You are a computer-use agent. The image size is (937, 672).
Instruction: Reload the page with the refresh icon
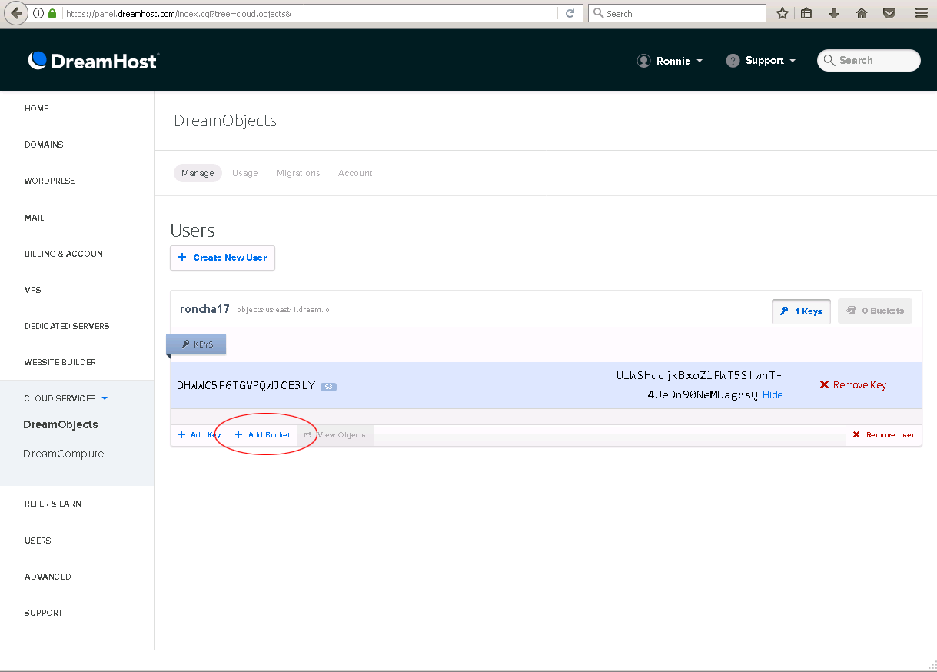coord(570,13)
